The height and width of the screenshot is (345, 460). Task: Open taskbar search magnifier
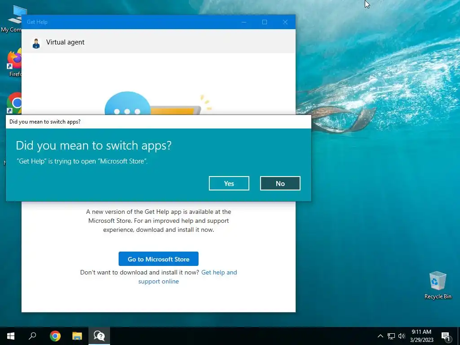pyautogui.click(x=32, y=336)
